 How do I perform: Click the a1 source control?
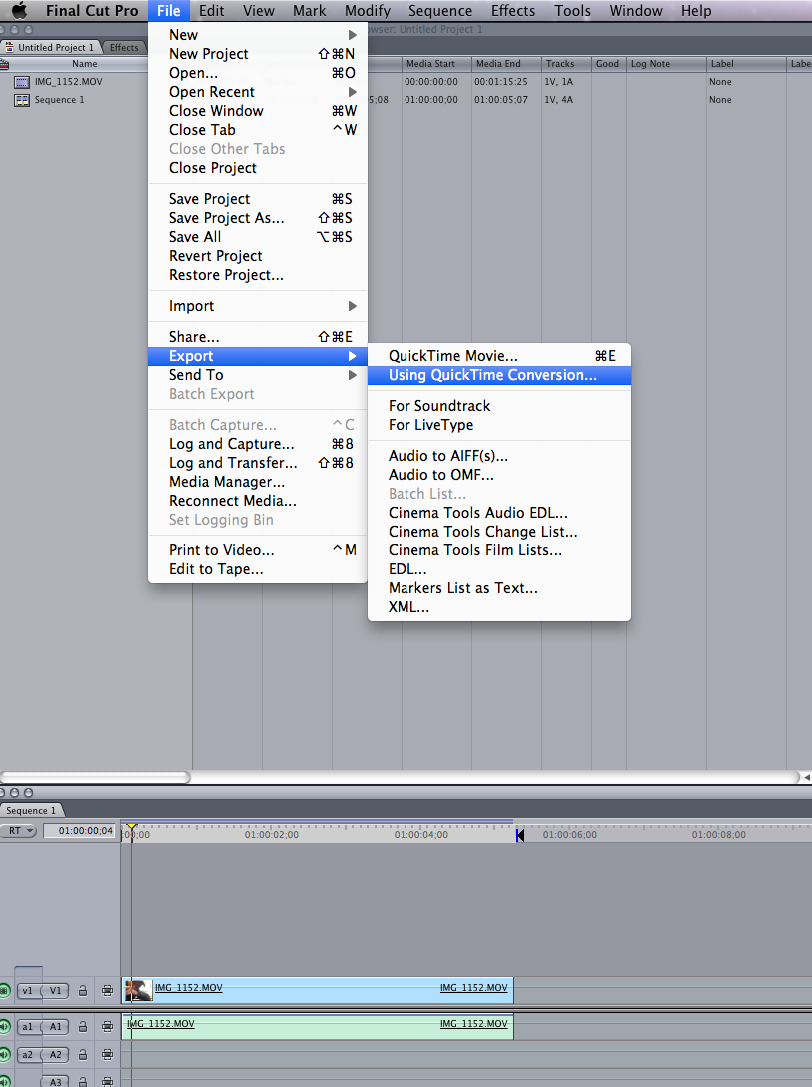(28, 1026)
